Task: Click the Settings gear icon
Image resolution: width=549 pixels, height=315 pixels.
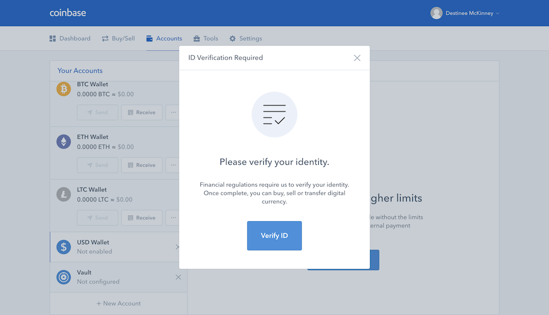Action: click(x=232, y=39)
